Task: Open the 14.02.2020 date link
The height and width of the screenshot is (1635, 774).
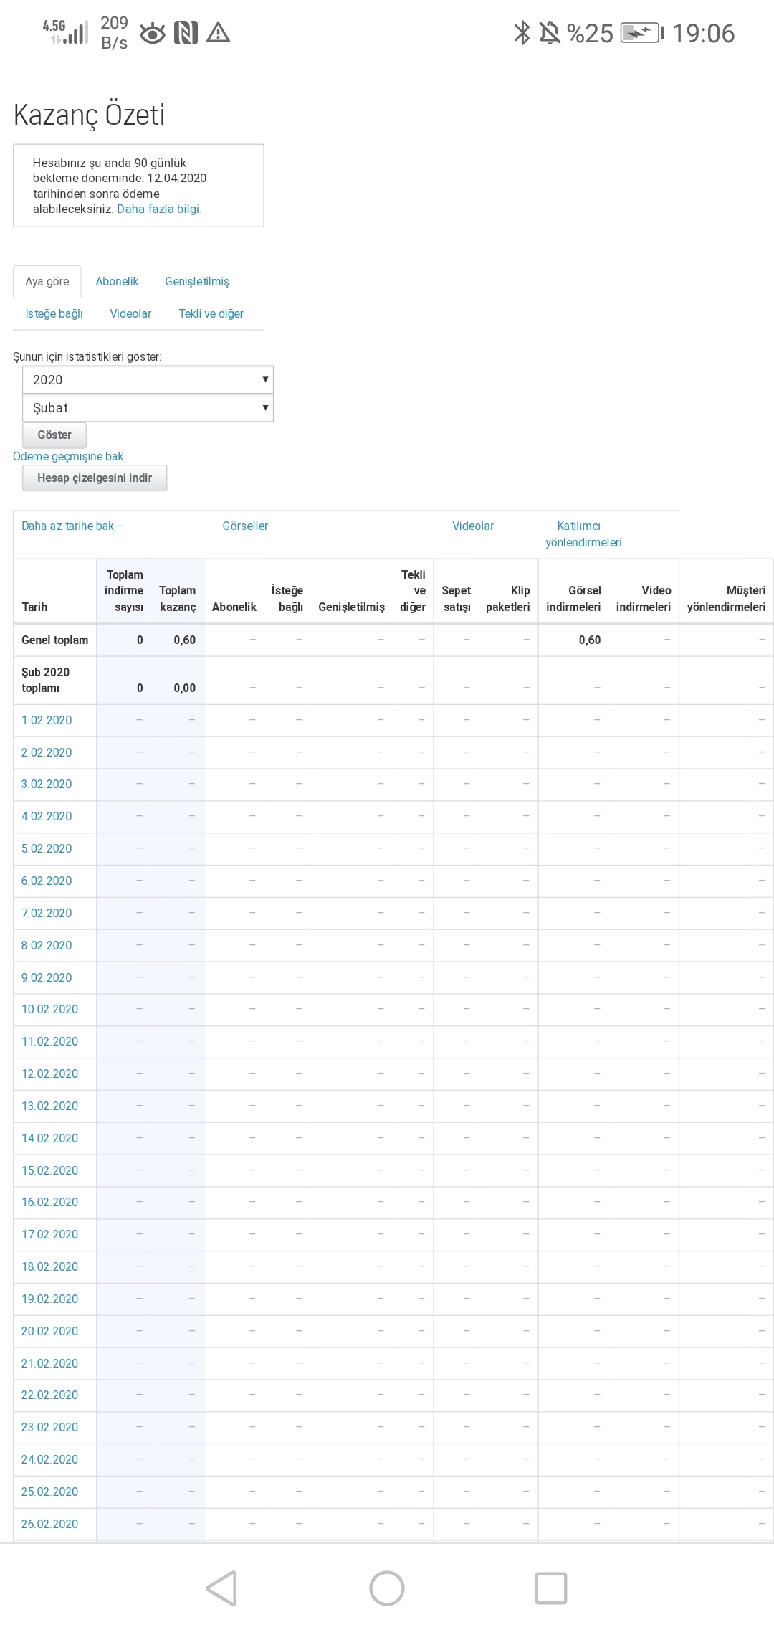Action: (49, 1138)
